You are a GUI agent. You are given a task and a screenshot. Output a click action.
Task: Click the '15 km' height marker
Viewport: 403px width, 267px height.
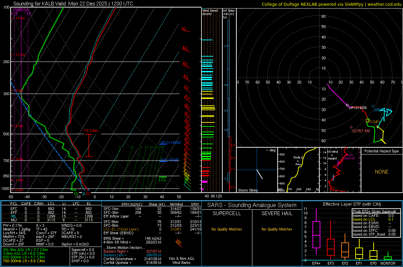tap(20, 18)
